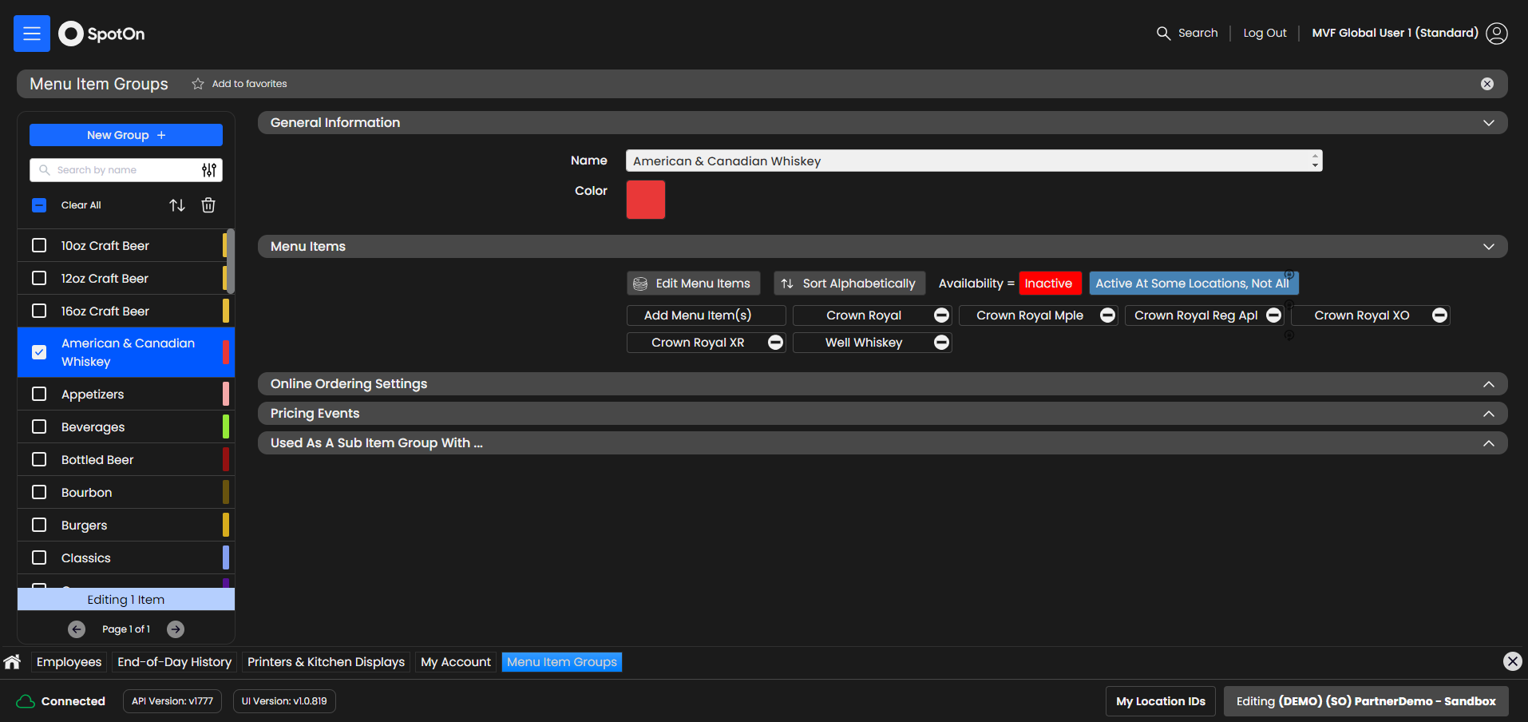Collapse the General Information section
Screen dimensions: 1528x722
pyautogui.click(x=1489, y=123)
